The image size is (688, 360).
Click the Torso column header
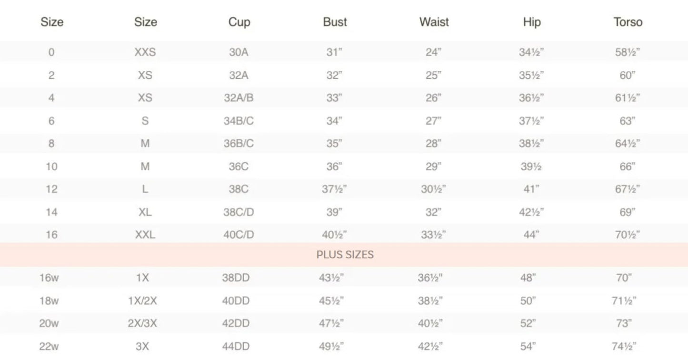tap(628, 22)
